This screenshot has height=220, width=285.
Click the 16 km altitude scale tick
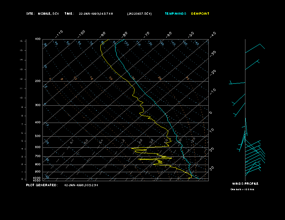[21, 41]
